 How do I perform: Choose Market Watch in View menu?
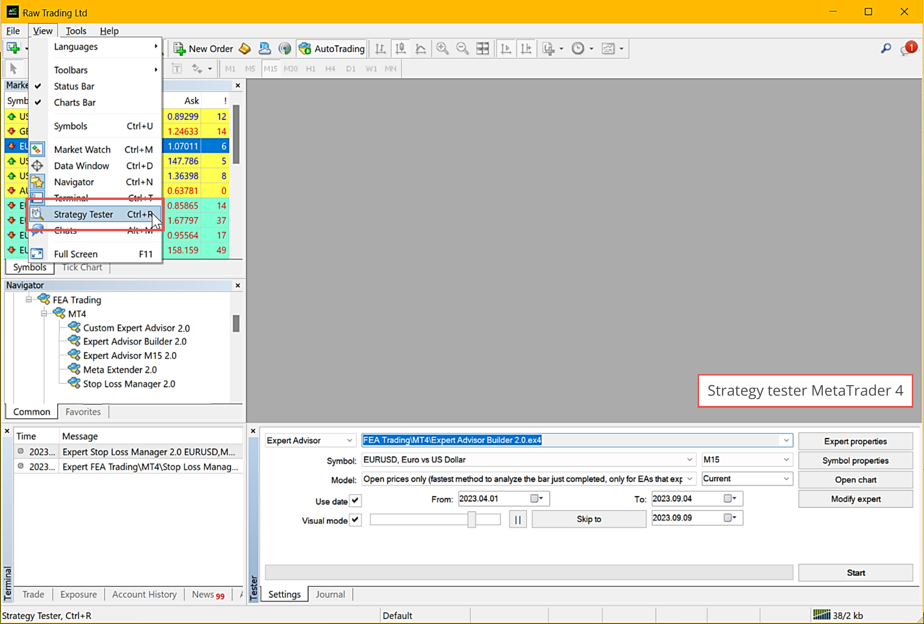click(95, 150)
